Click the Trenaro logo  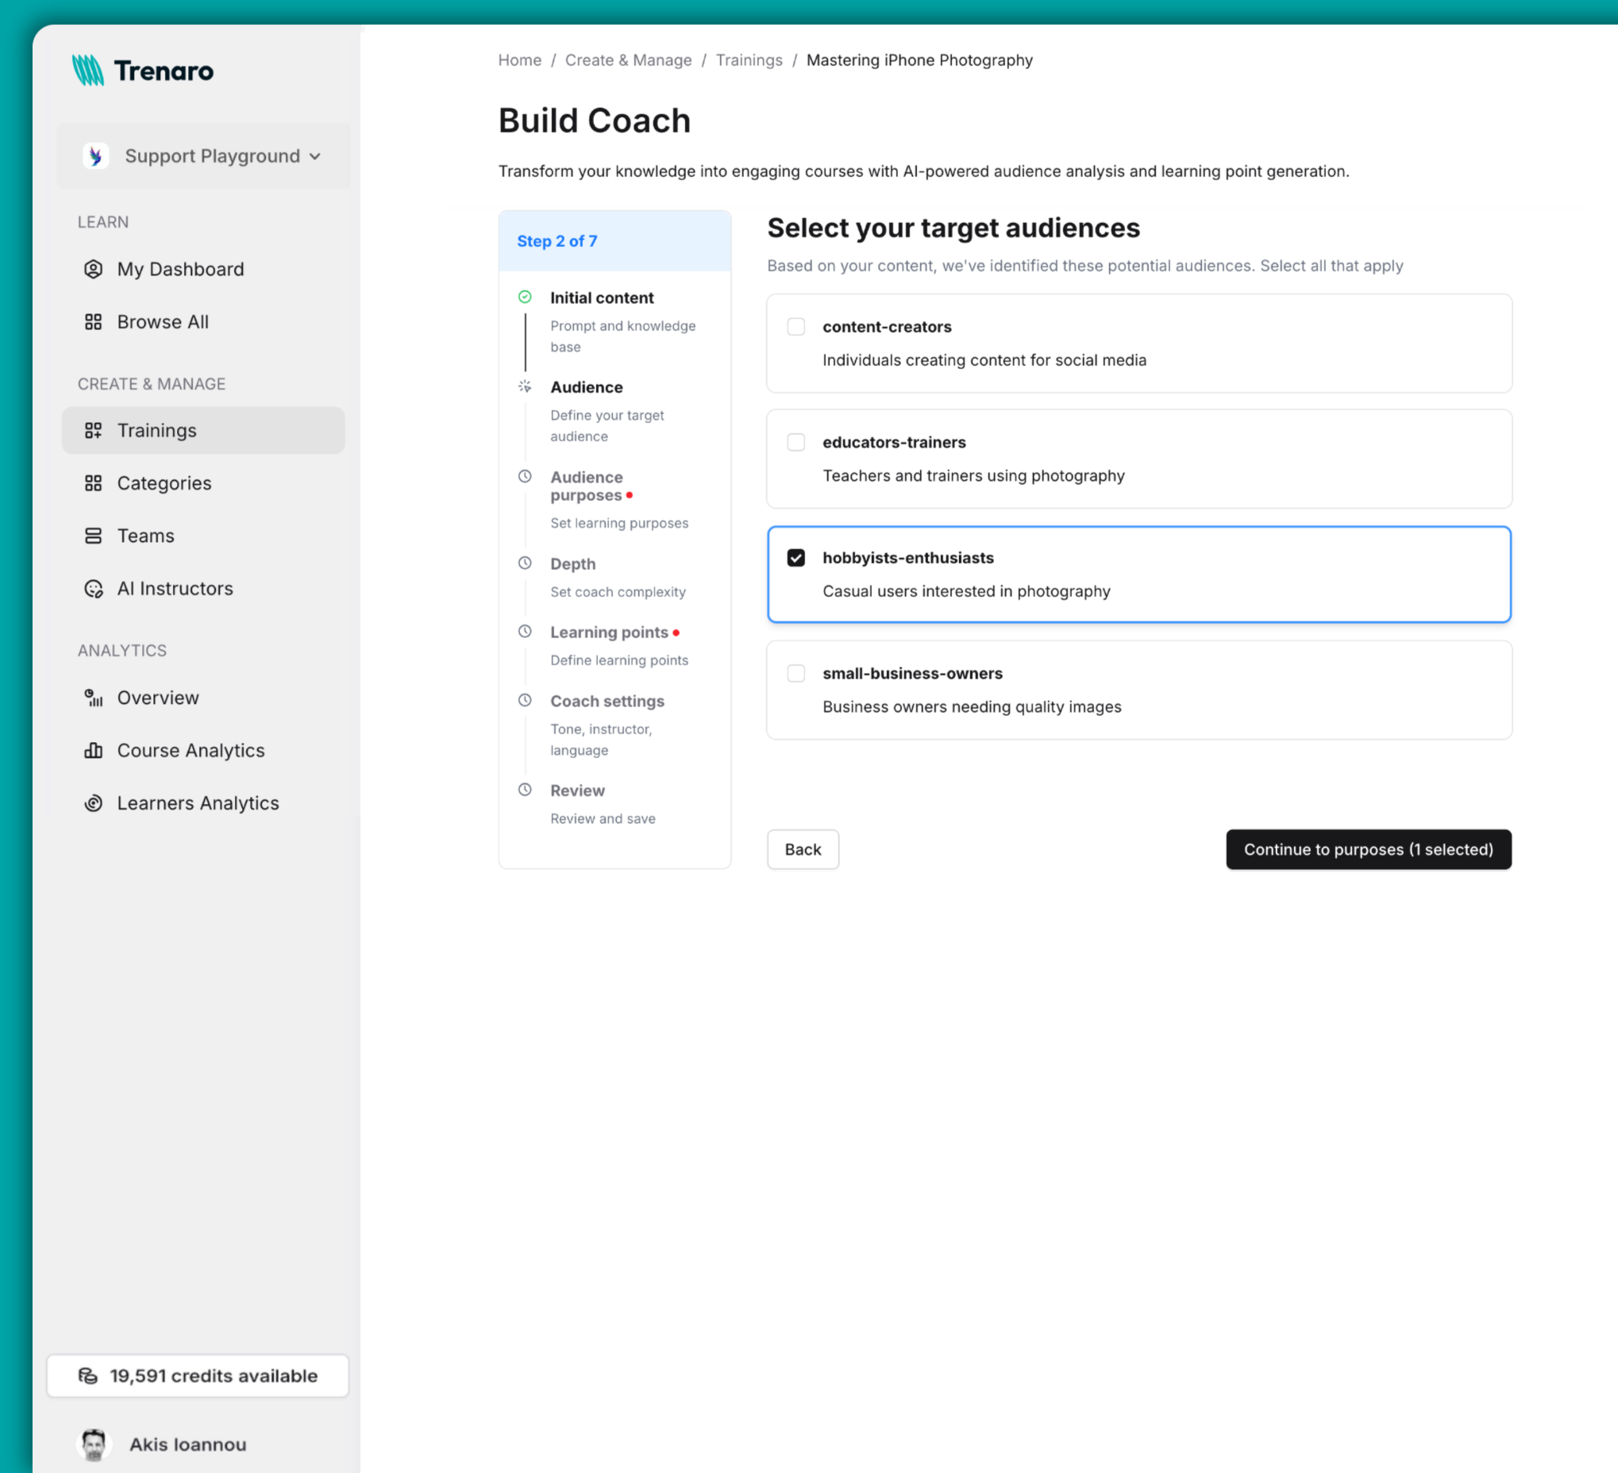(143, 71)
